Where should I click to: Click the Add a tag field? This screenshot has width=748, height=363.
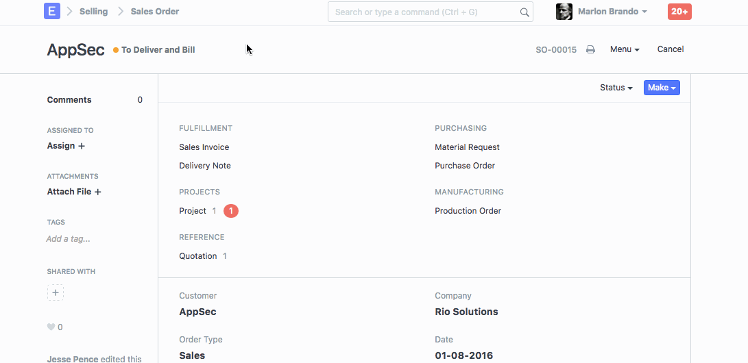point(68,239)
